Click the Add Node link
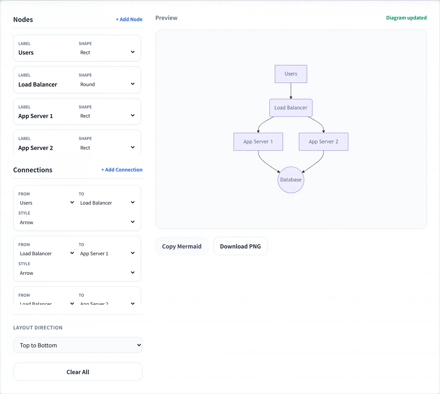 pyautogui.click(x=129, y=19)
